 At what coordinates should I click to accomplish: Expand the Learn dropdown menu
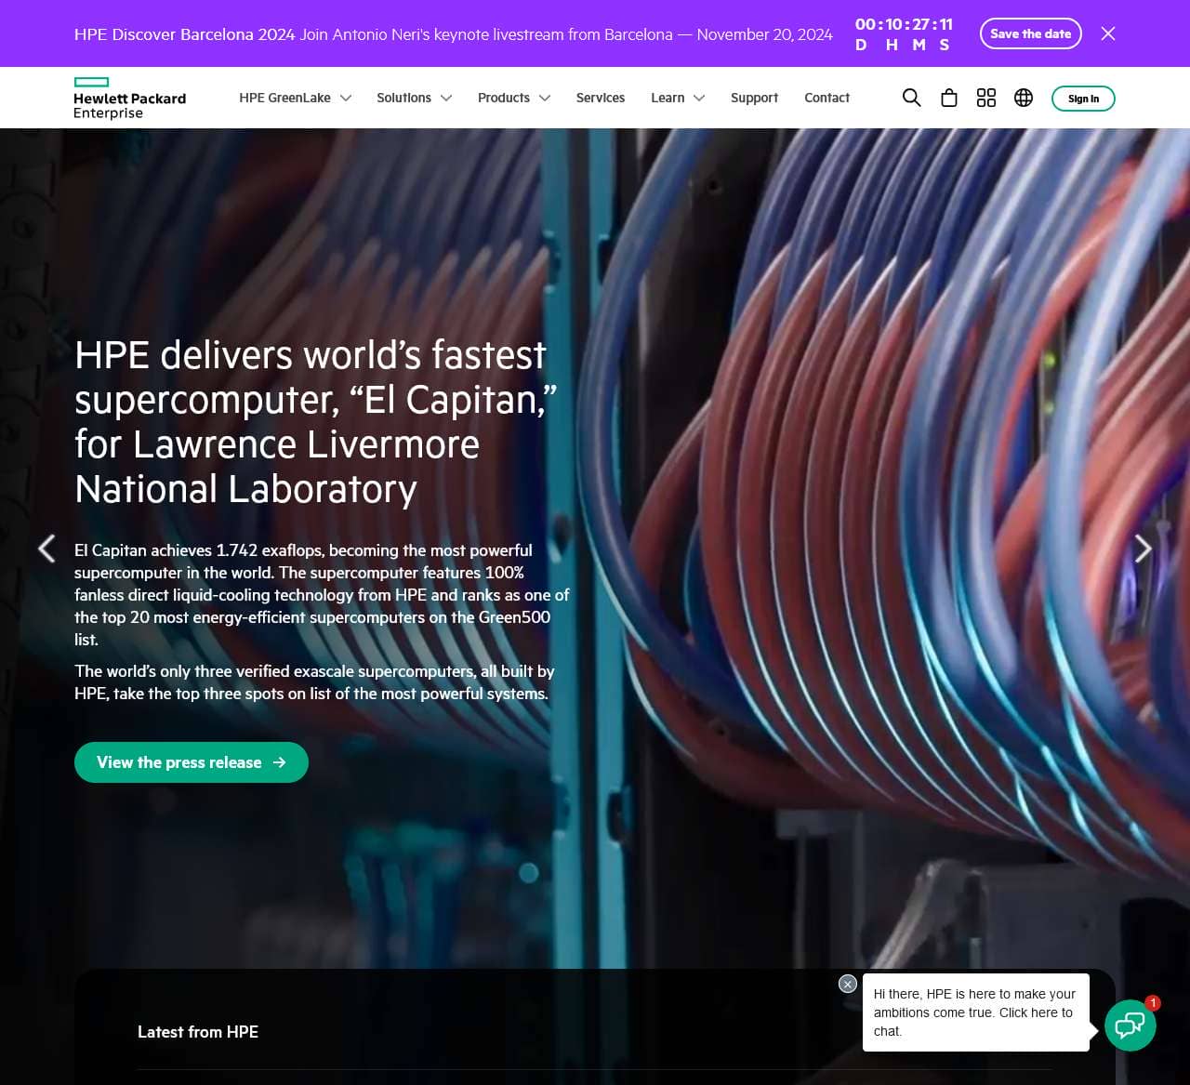pyautogui.click(x=678, y=98)
